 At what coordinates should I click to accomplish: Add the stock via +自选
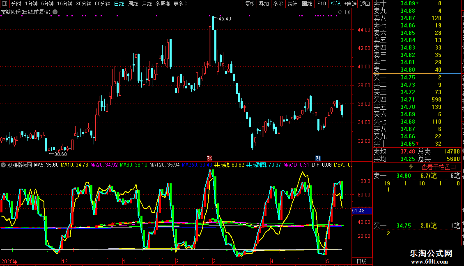click(x=350, y=4)
